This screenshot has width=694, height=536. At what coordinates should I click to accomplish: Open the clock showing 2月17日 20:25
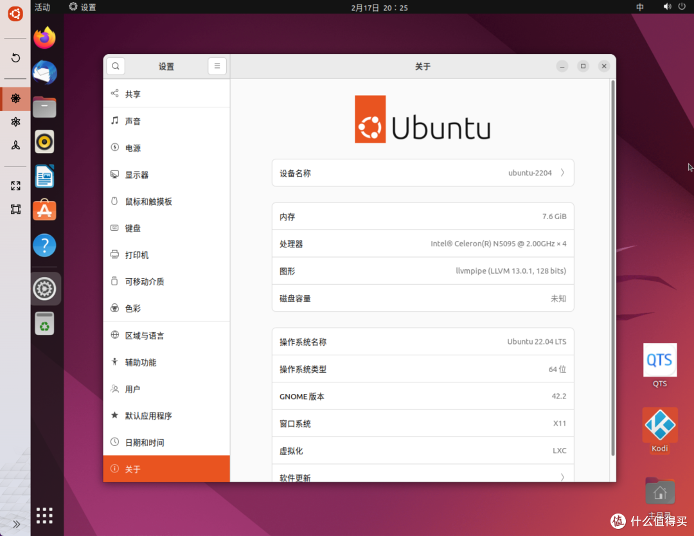379,8
